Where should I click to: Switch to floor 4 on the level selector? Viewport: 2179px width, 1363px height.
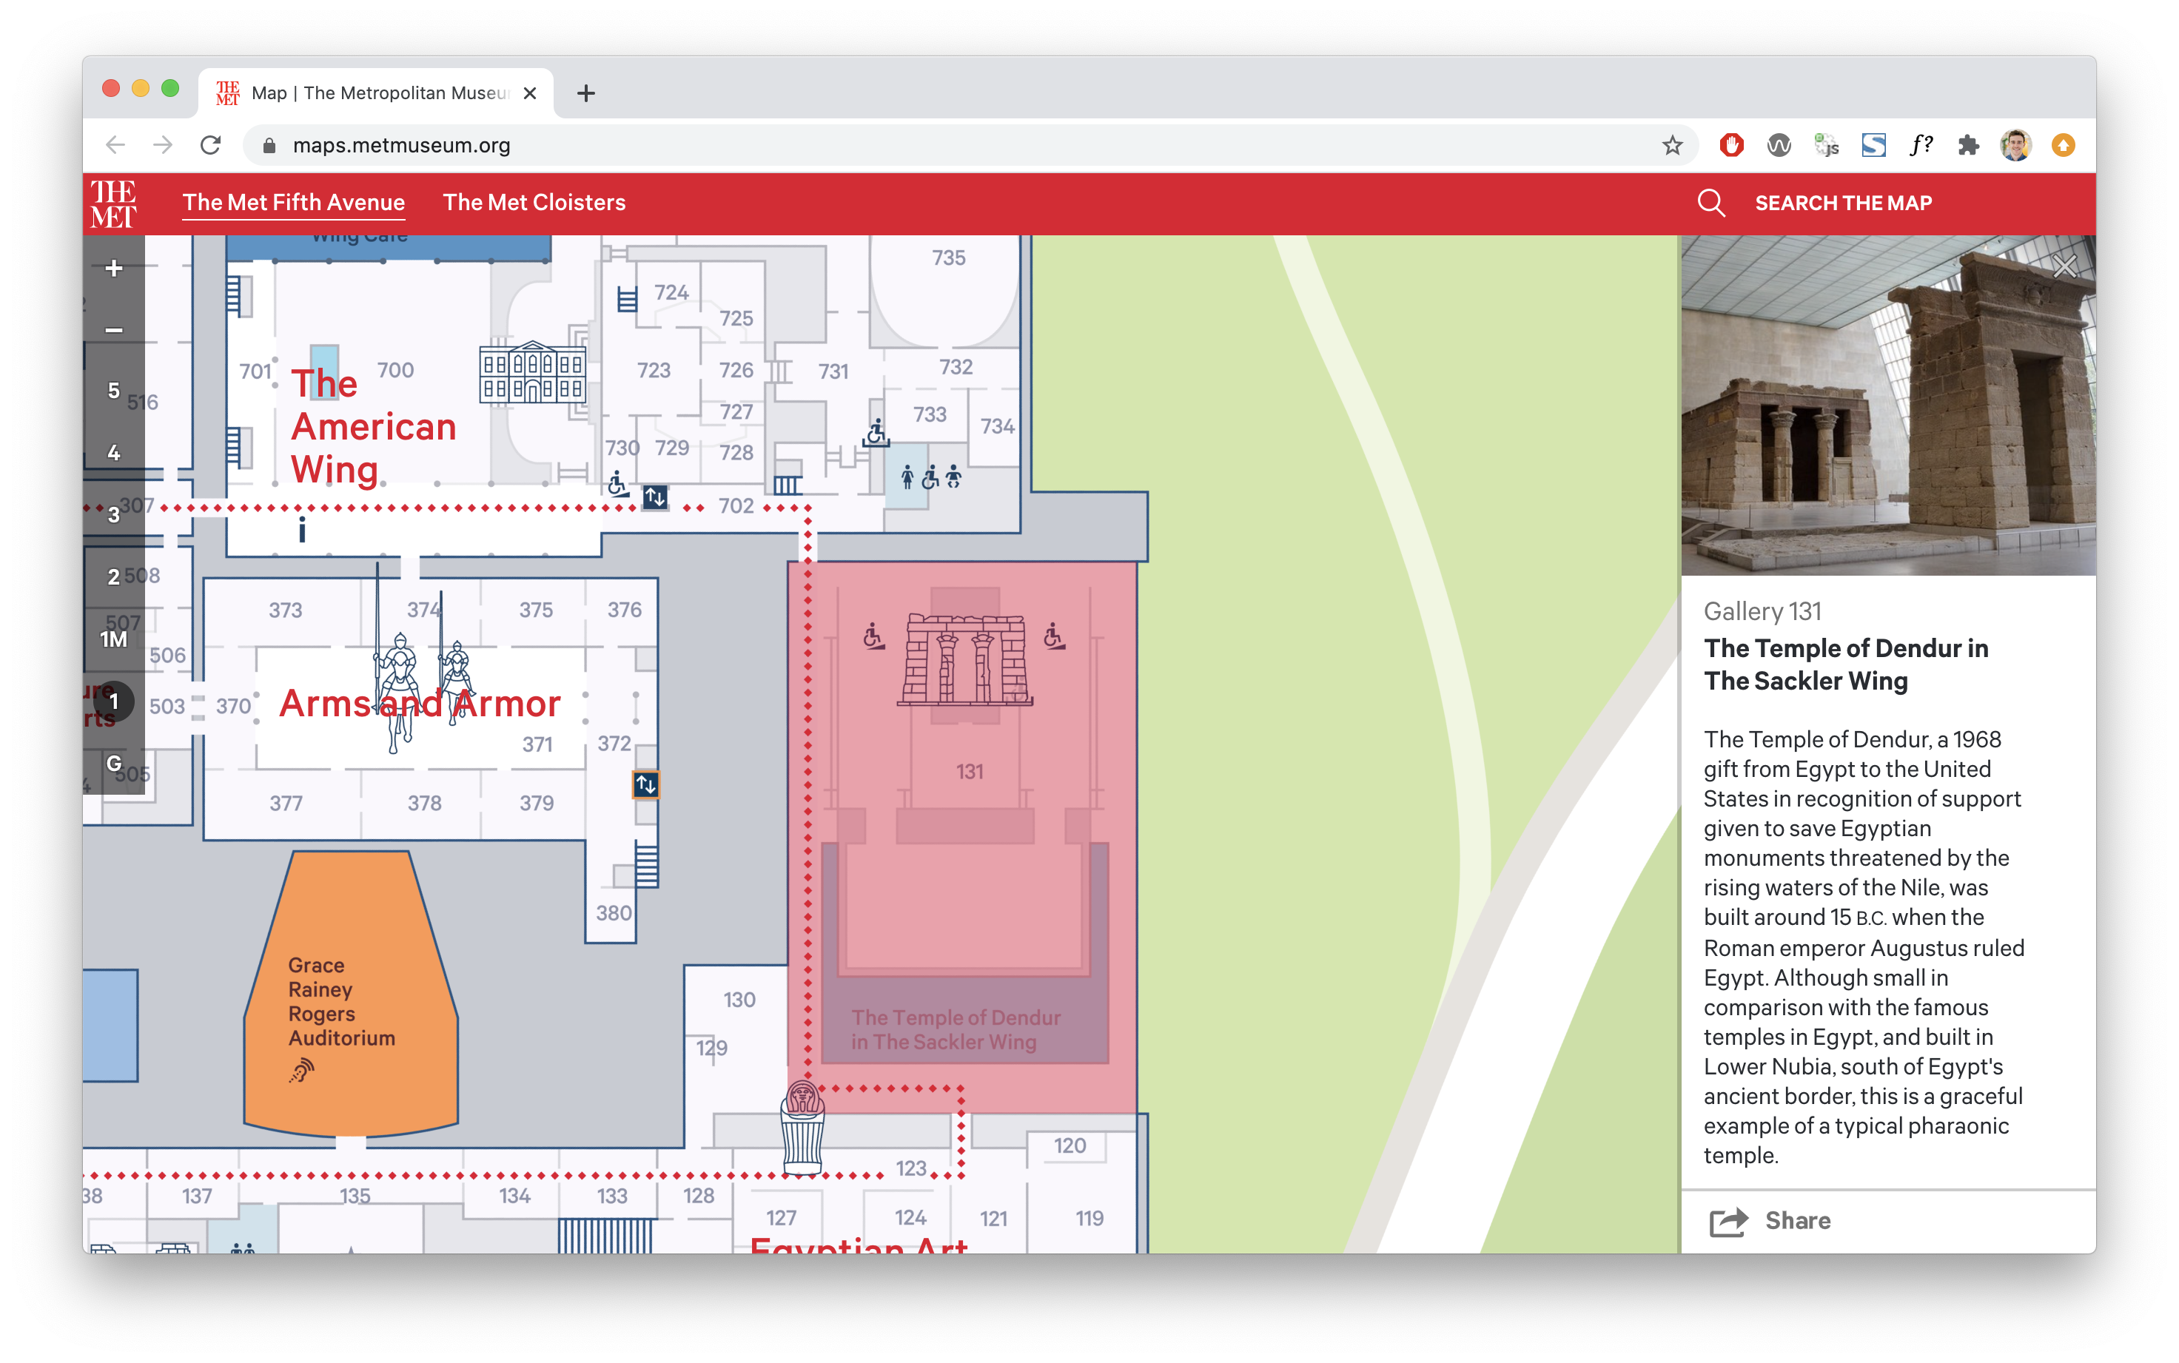[113, 453]
